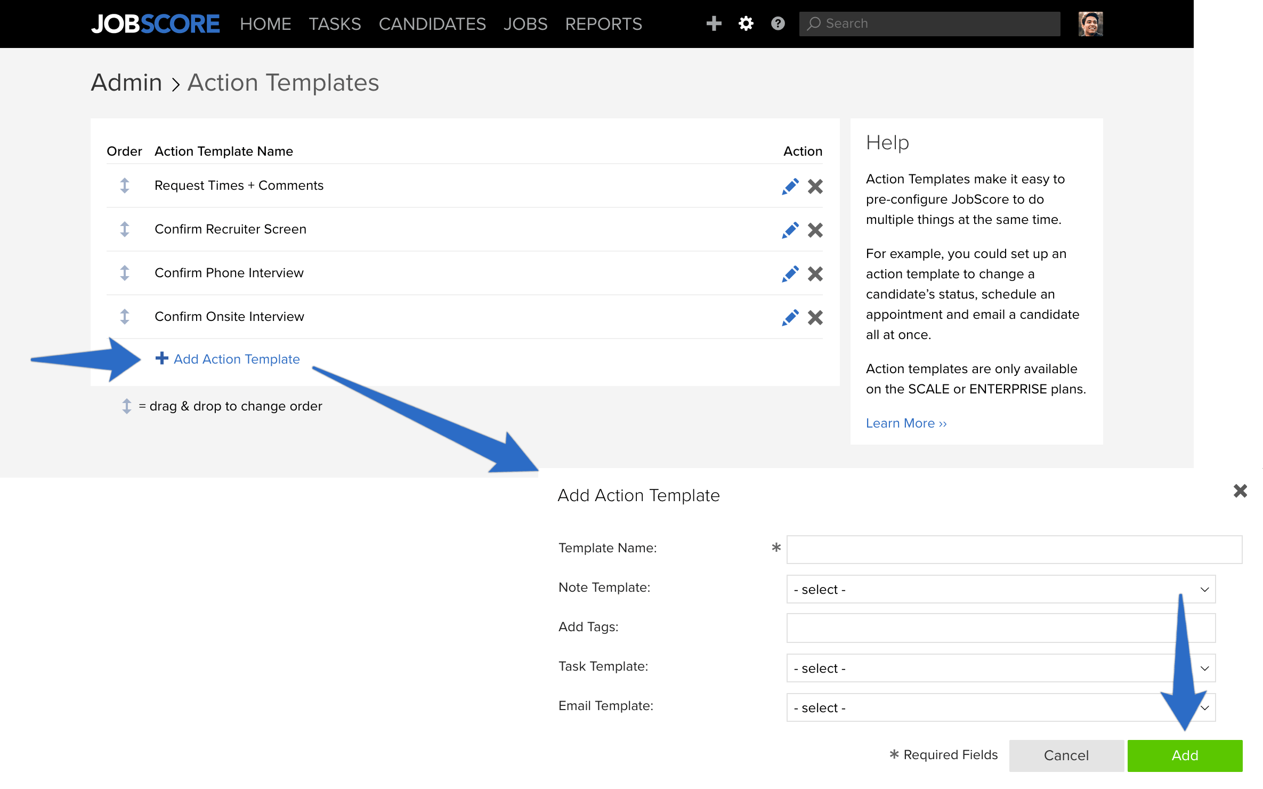Click reorder handle for Confirm Recruiter Screen
Viewport: 1263px width, 789px height.
125,229
